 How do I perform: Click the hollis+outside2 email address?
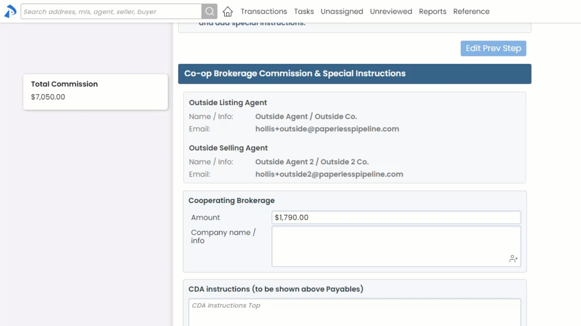tap(329, 174)
